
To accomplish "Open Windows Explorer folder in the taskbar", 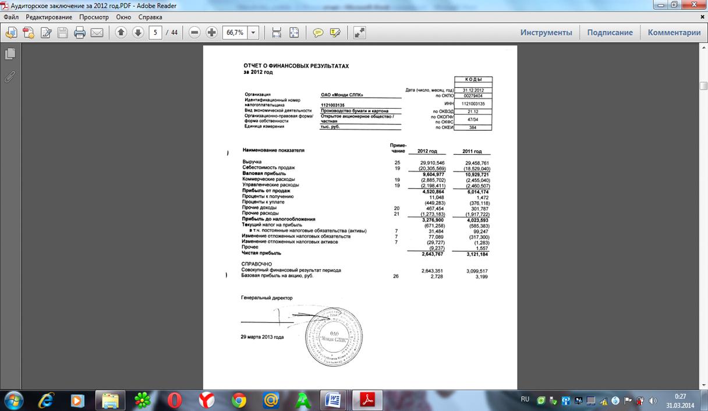I will (x=110, y=400).
